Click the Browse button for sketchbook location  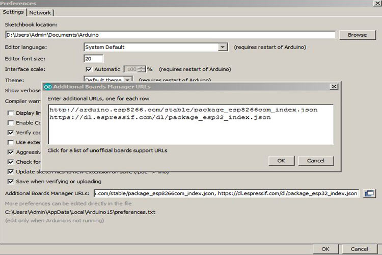click(x=357, y=35)
